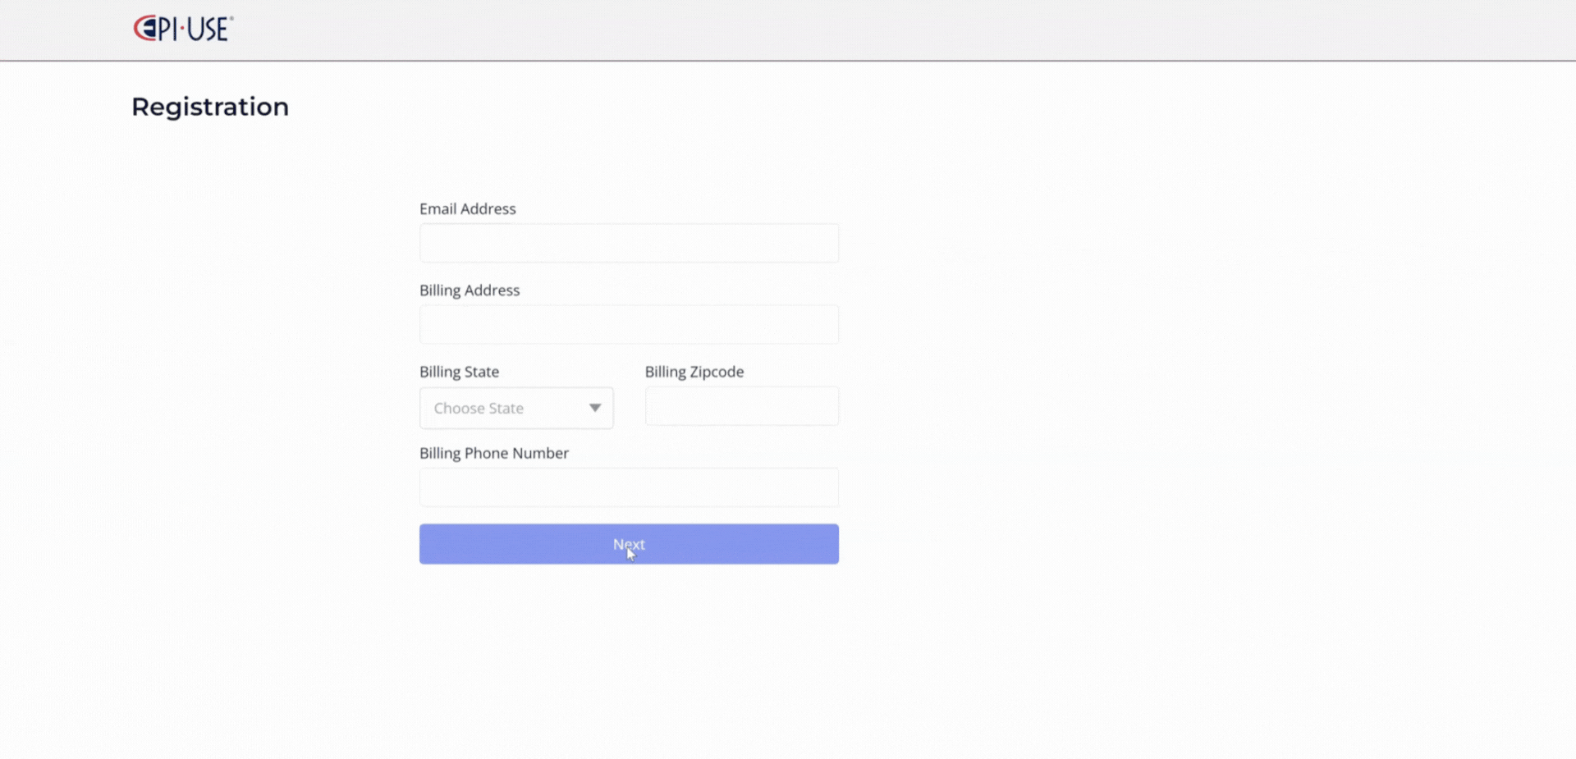Click the "Billing Address" field label
The width and height of the screenshot is (1576, 759).
469,290
